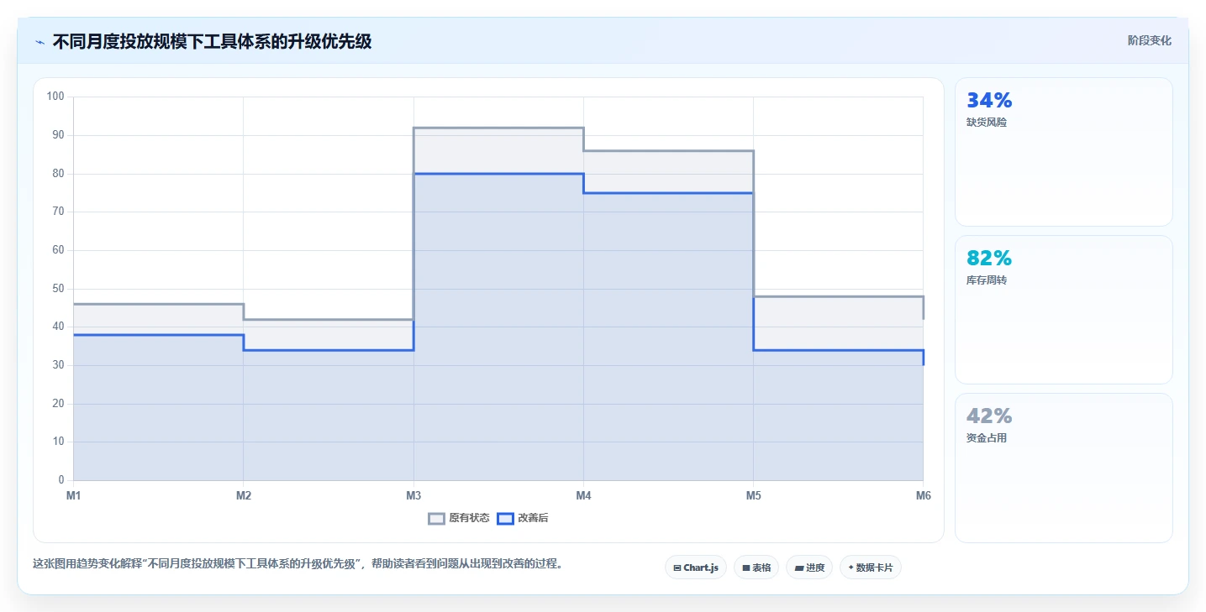Click the icon inside the Chart.js tag
Screen dimensions: 1206x612
[677, 568]
